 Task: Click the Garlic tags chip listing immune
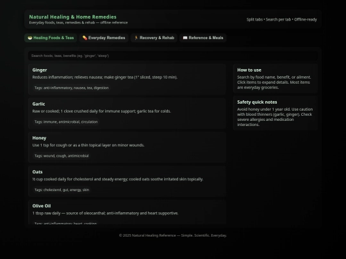(x=66, y=122)
